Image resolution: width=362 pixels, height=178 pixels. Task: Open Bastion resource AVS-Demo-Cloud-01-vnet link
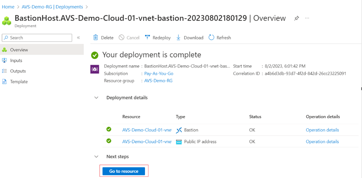[x=147, y=130]
